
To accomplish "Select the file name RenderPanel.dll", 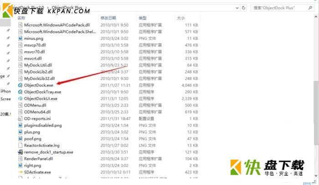I will pyautogui.click(x=39, y=159).
